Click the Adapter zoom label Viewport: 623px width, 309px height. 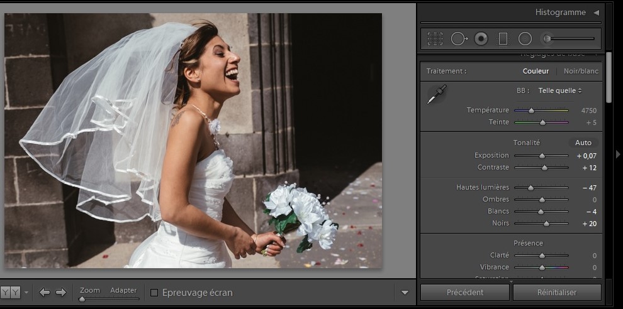123,290
